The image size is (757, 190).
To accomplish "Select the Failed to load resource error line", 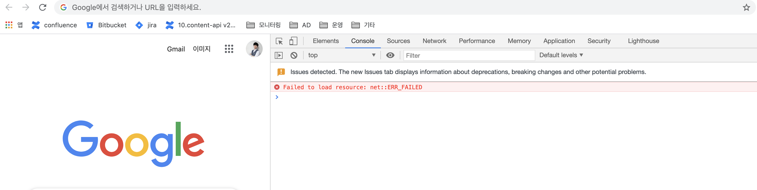I will (x=514, y=87).
